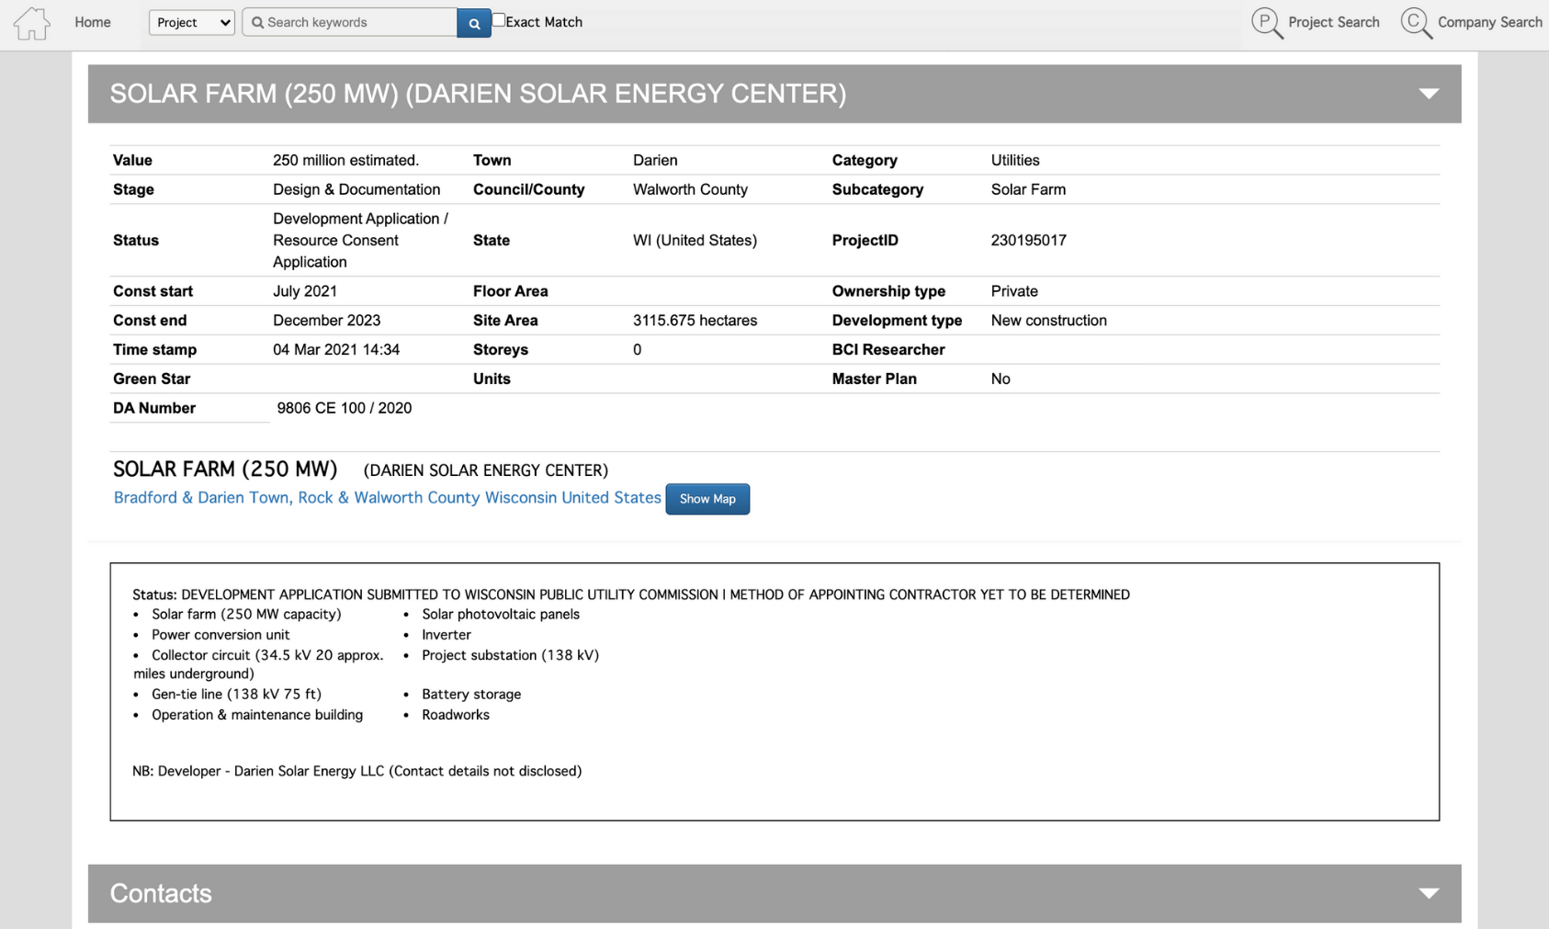Click the value '250 million estimated.'

tap(345, 160)
